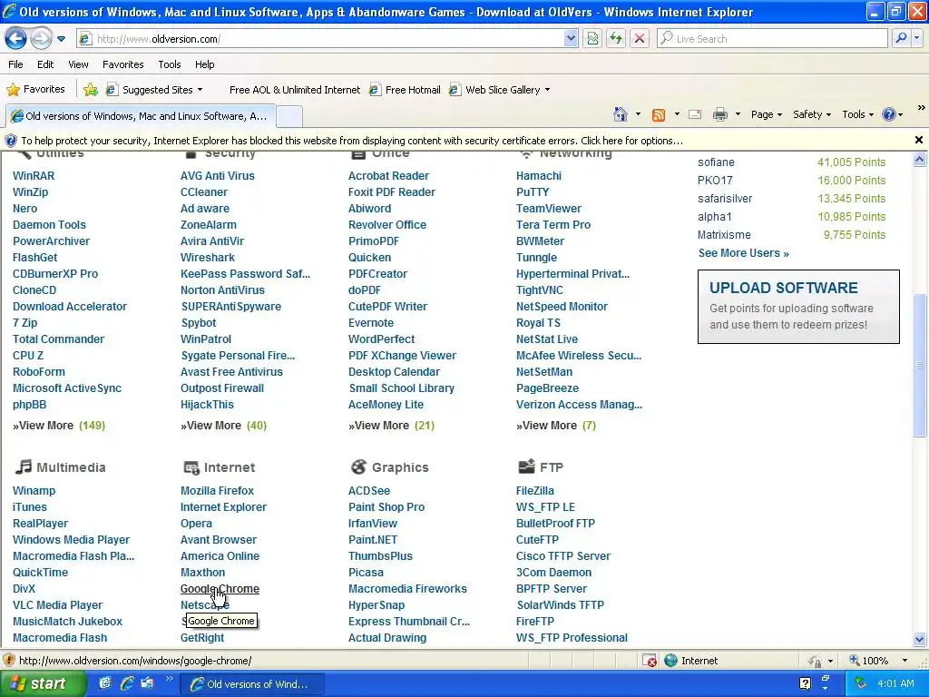The height and width of the screenshot is (697, 929).
Task: Open the View menu
Action: pyautogui.click(x=78, y=64)
